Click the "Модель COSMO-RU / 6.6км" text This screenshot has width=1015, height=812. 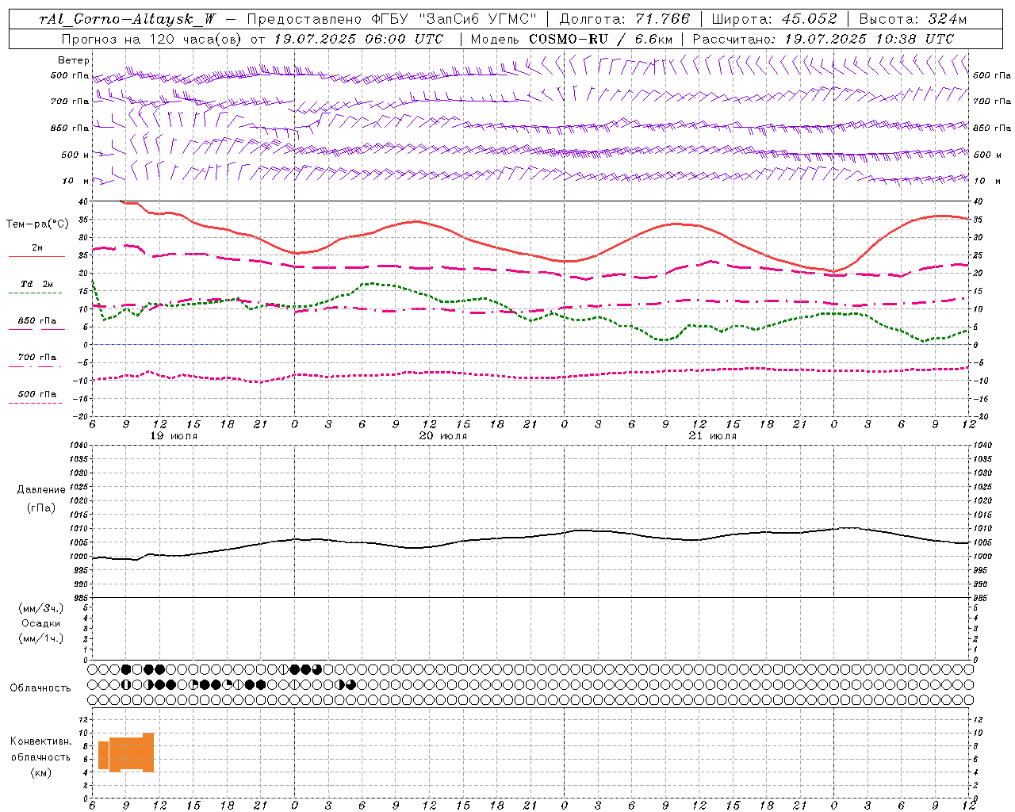[572, 39]
